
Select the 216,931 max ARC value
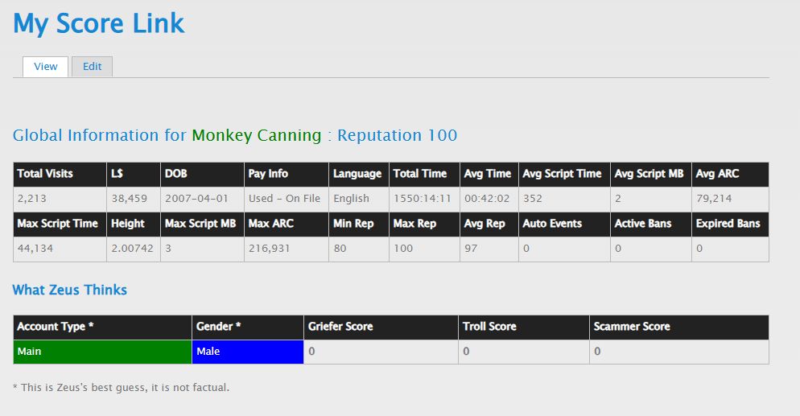point(269,249)
